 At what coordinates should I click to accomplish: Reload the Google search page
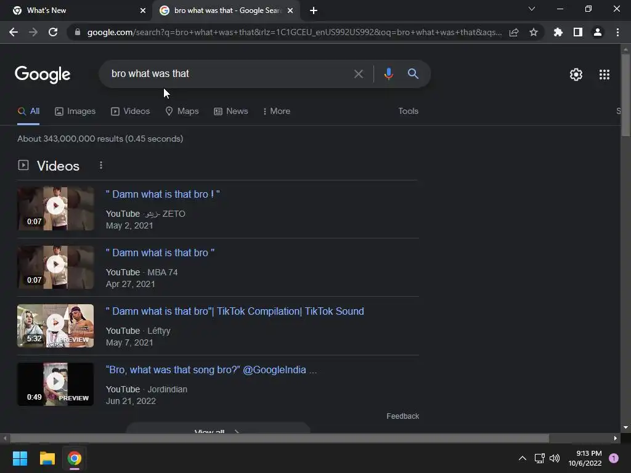[x=53, y=32]
